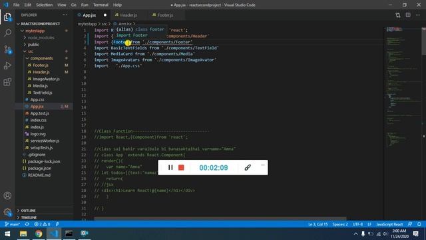Viewport: 426px width, 240px height.
Task: Open the Selection menu
Action: pos(45,5)
